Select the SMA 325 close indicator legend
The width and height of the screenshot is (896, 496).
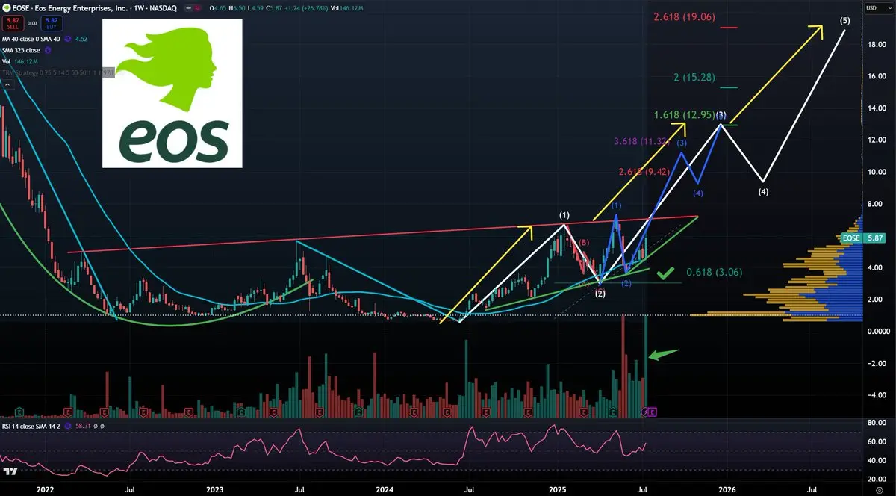[21, 50]
